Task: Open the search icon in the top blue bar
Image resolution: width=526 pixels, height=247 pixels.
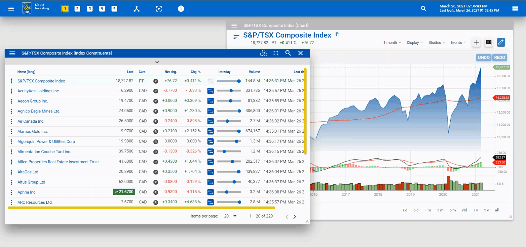Action: point(423,9)
